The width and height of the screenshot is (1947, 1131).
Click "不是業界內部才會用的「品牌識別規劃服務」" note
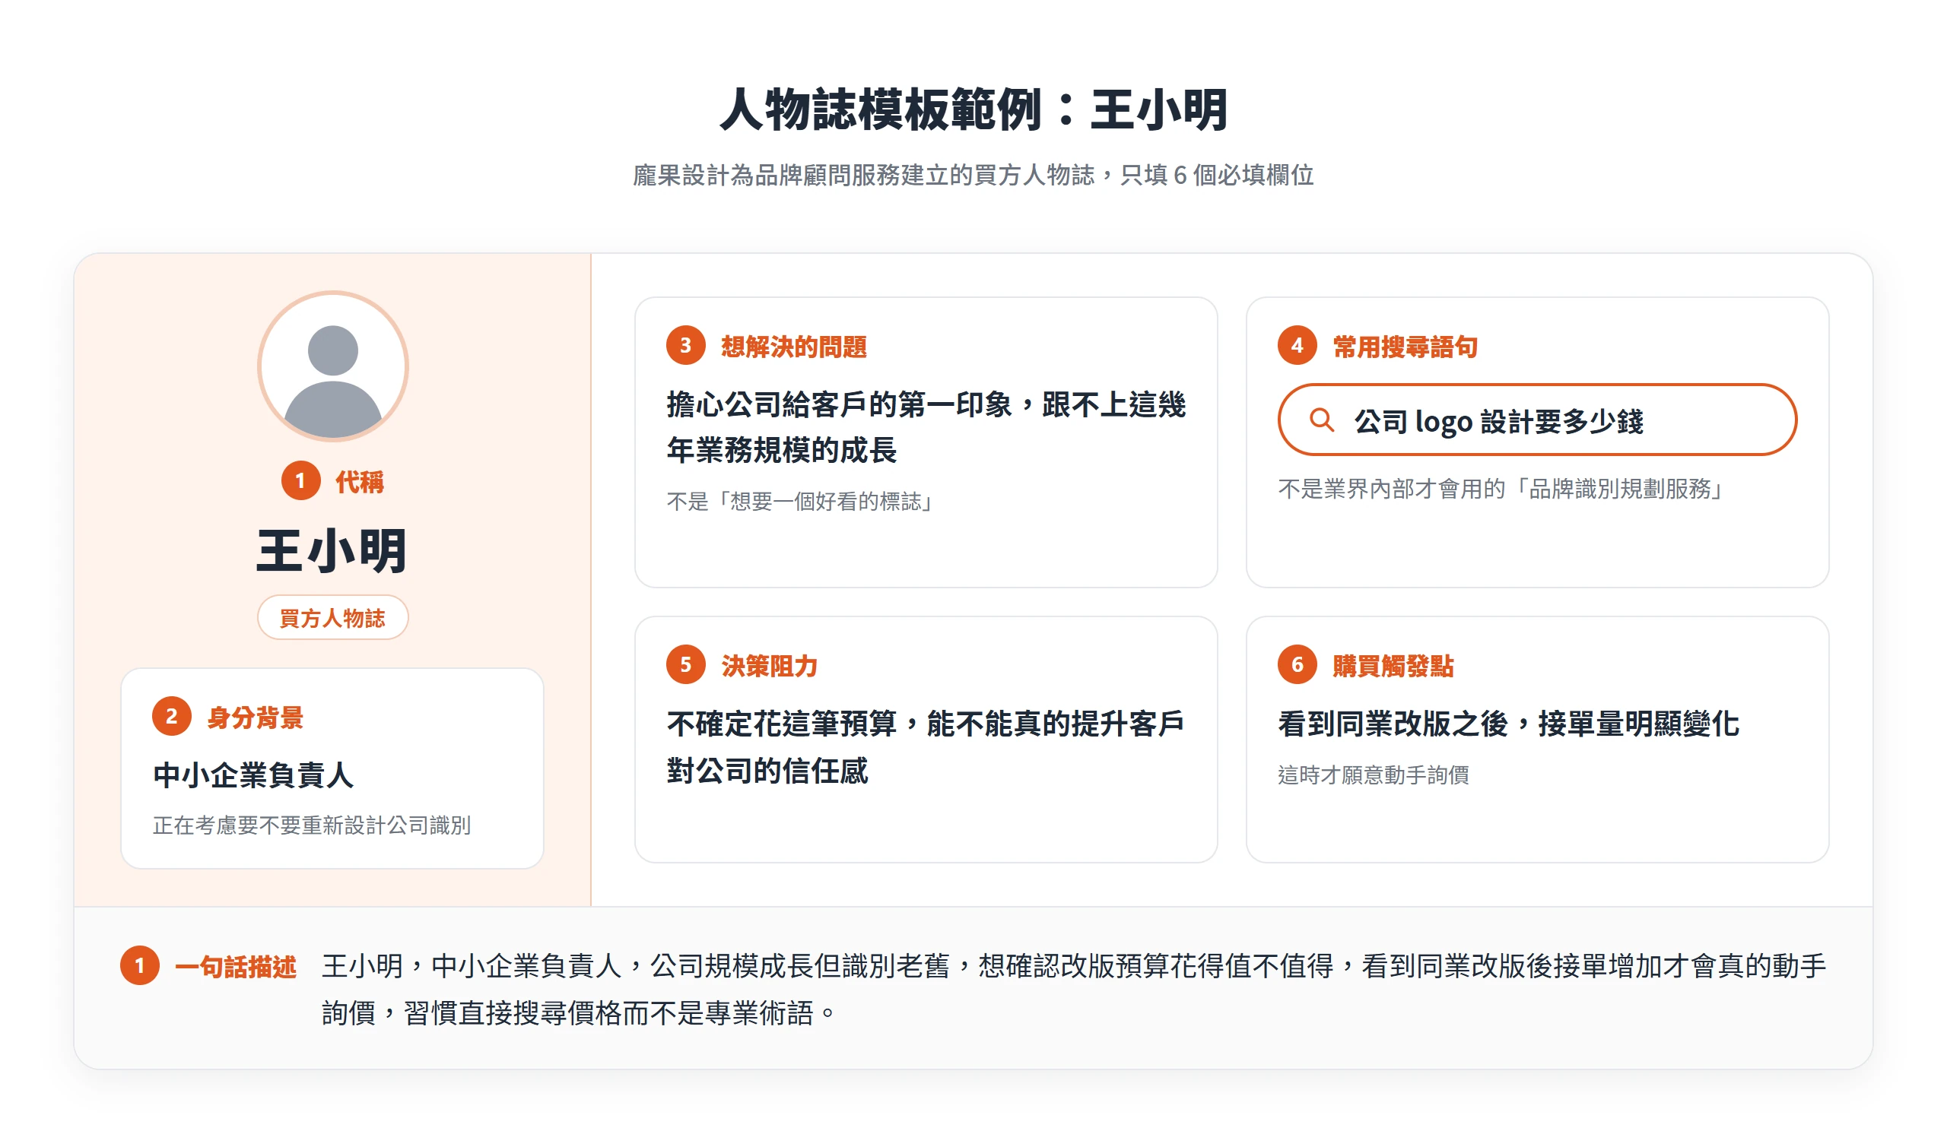point(1500,489)
